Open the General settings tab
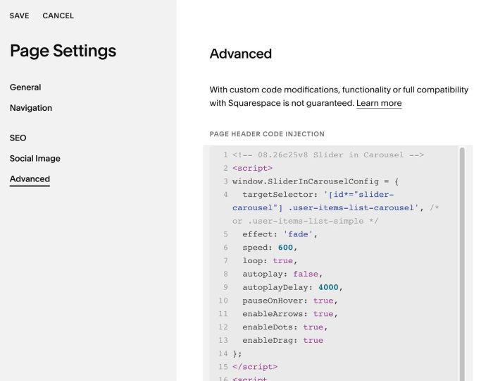Image resolution: width=493 pixels, height=381 pixels. [x=25, y=87]
